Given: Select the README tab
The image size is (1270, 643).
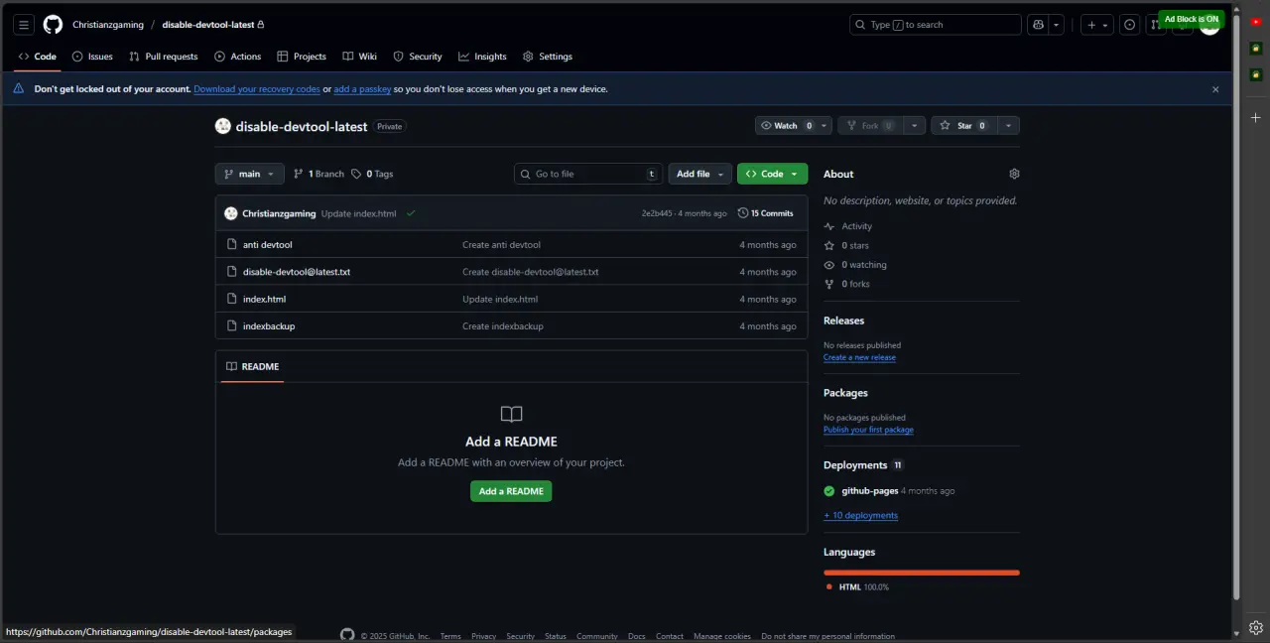Looking at the screenshot, I should coord(253,367).
